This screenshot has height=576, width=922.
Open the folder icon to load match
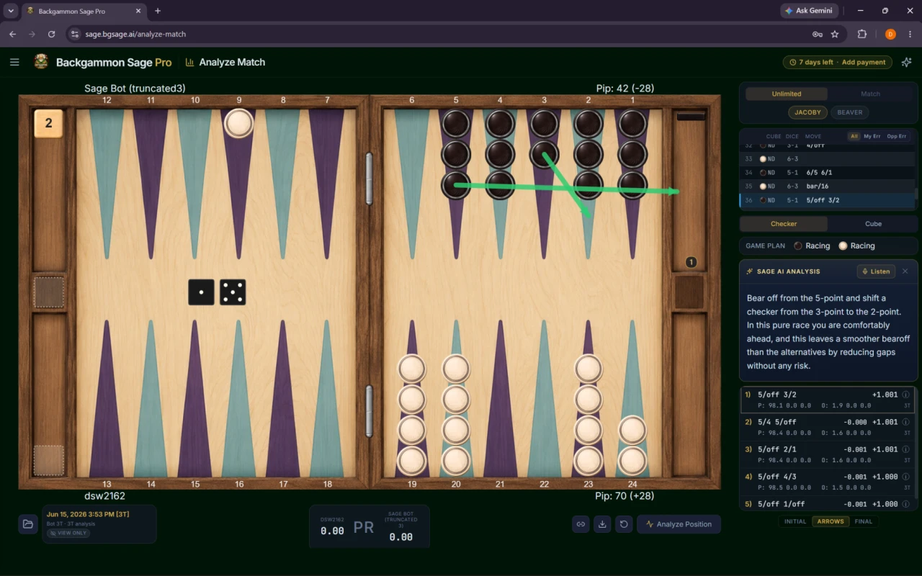[x=28, y=523]
